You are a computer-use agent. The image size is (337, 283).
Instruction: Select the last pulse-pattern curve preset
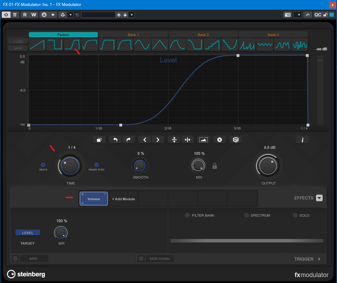300,45
